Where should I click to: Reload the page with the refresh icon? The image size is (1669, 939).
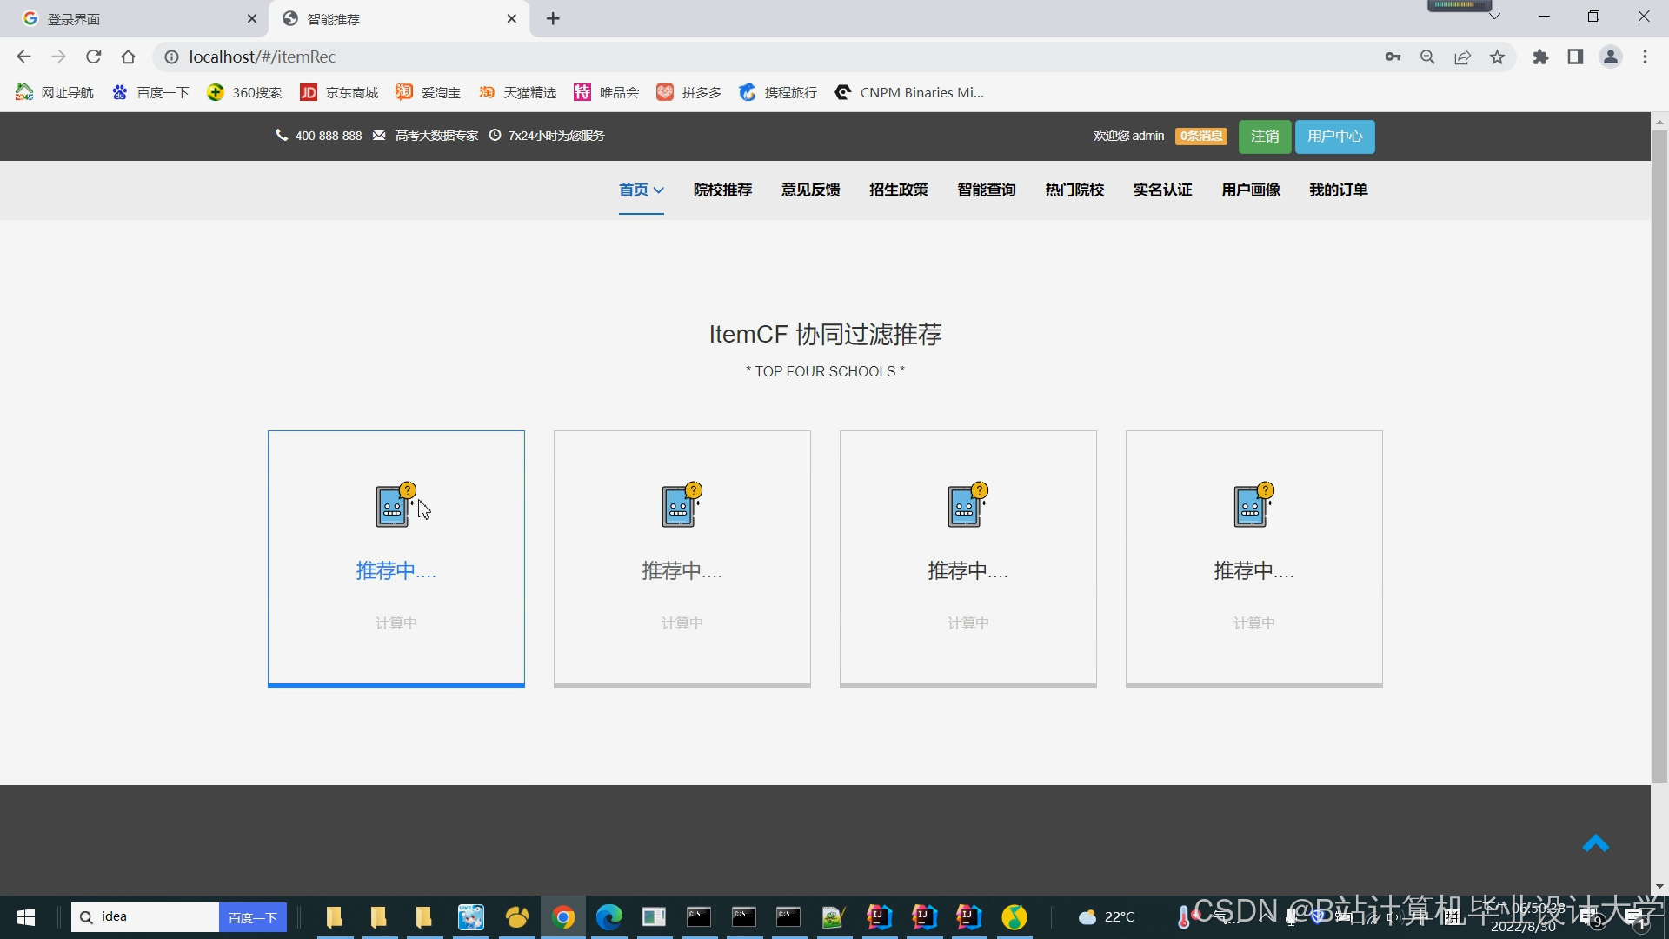pos(94,57)
